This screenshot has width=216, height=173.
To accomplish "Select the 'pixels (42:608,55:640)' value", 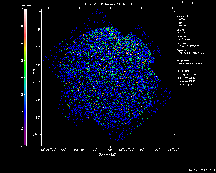I will click(190, 63).
